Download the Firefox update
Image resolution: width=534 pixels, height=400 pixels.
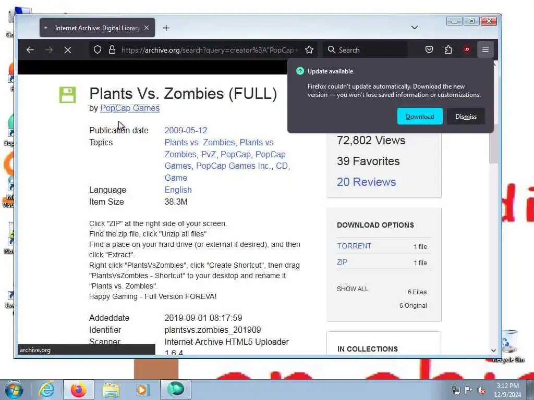[x=420, y=116]
